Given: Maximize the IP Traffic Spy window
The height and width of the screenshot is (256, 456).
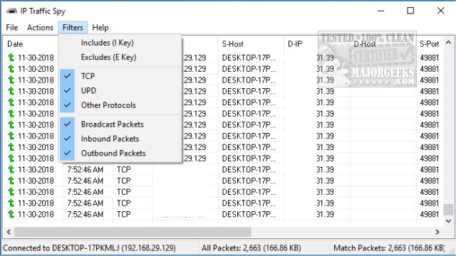Looking at the screenshot, I should tap(410, 11).
